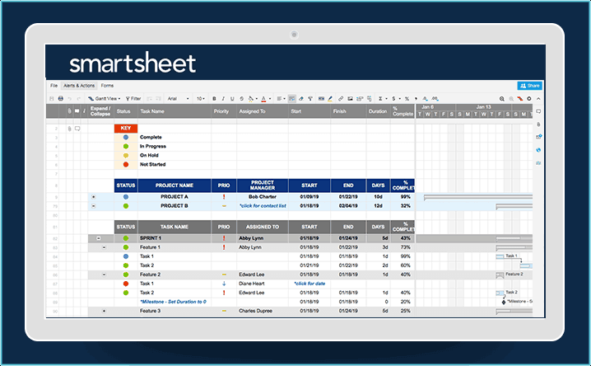Apply percent format from toolbar

click(x=407, y=98)
